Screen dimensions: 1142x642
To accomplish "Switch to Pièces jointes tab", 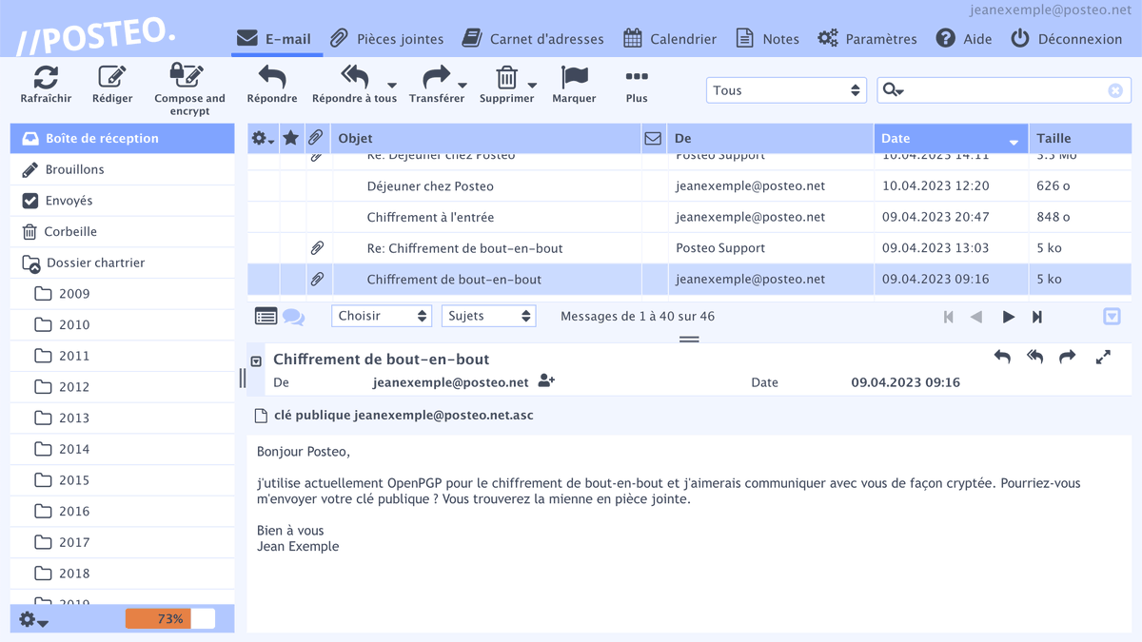I will coord(386,39).
